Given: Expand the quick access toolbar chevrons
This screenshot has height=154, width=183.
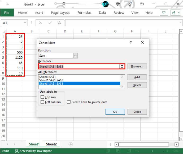Looking at the screenshot, I should pos(7,4).
